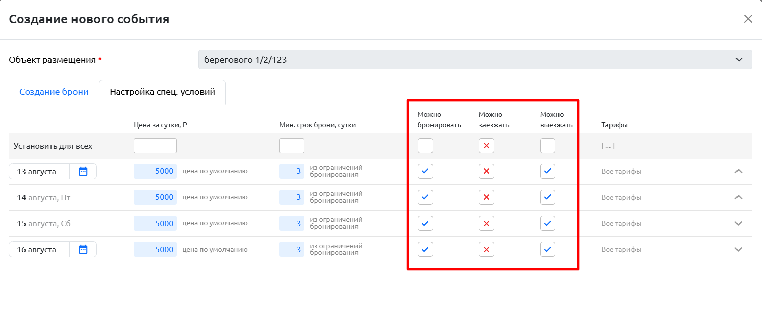Edit min stay value 3 for 16 августа

click(x=292, y=249)
